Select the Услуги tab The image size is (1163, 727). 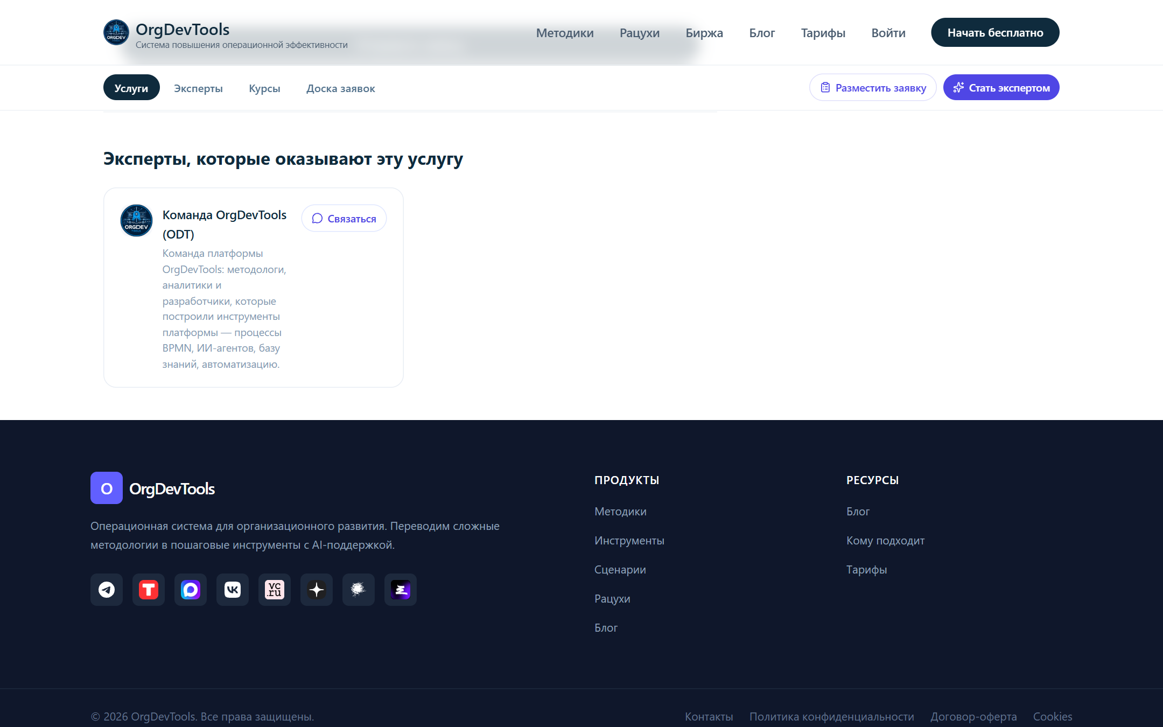(131, 87)
